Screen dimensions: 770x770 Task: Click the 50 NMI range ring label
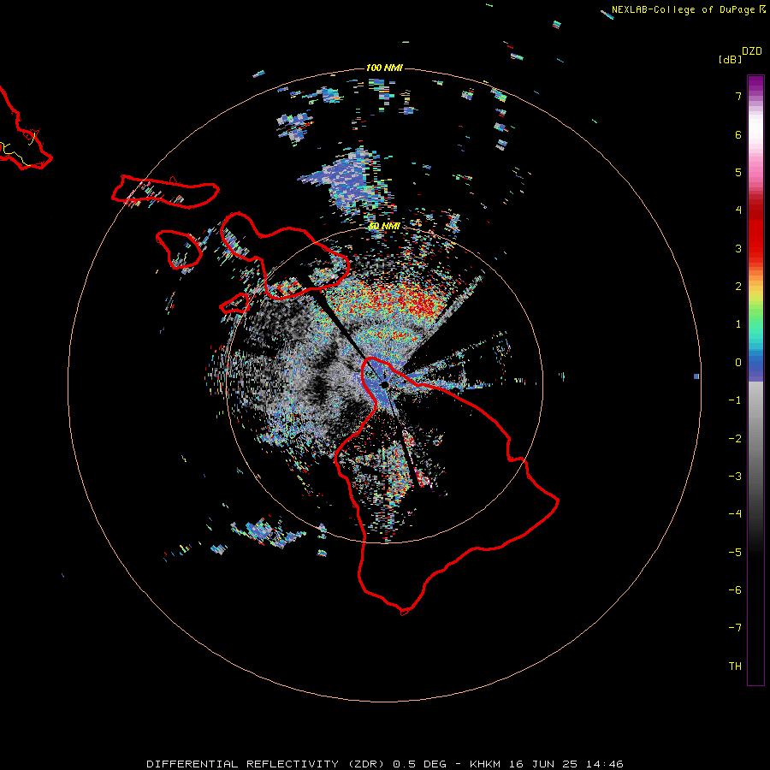(x=384, y=226)
